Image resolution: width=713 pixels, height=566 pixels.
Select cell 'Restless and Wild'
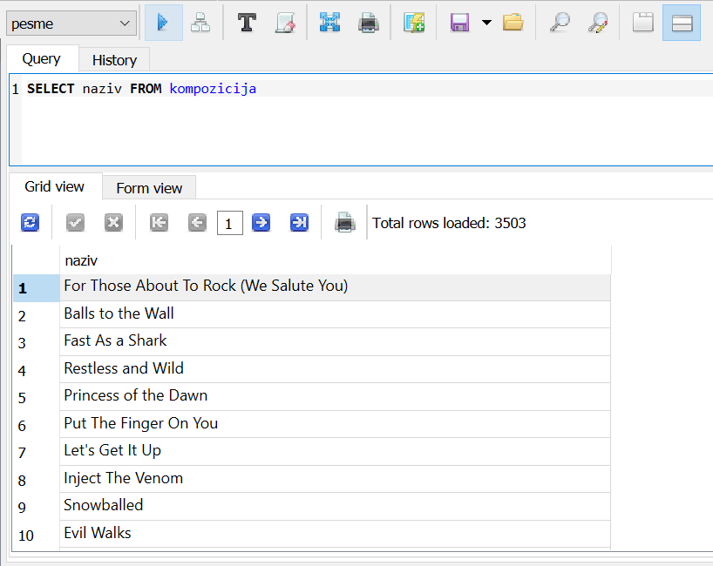click(335, 369)
